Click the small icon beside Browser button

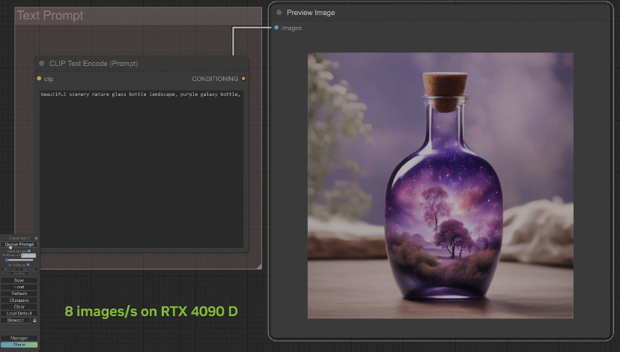tap(36, 320)
